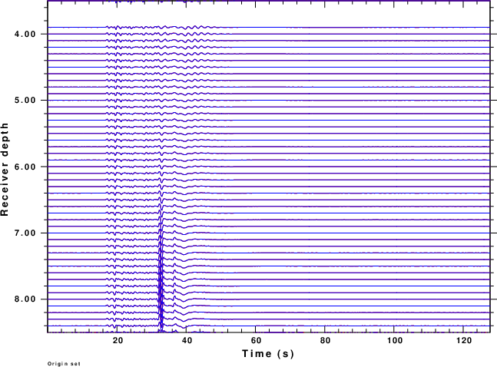Viewport: 497px width, 367px height.
Task: Click the depth axis label 8.00
Action: click(x=25, y=299)
